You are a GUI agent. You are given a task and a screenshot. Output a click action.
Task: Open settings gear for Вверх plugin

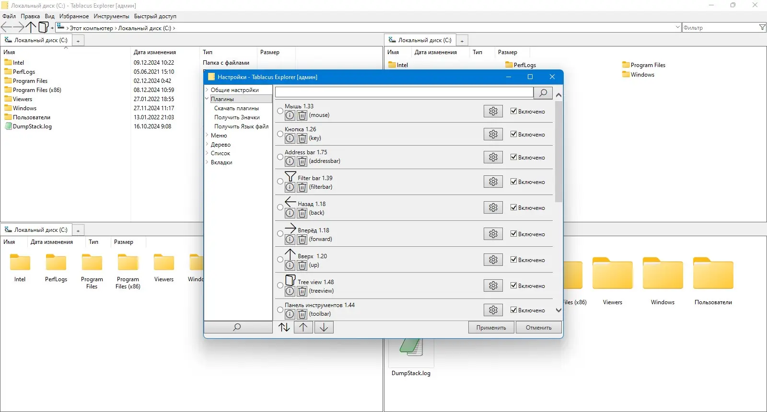point(493,260)
